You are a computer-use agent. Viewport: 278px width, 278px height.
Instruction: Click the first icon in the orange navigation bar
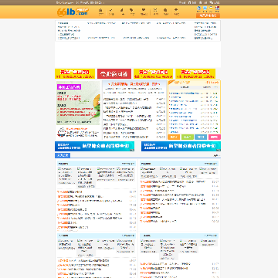(x=100, y=12)
